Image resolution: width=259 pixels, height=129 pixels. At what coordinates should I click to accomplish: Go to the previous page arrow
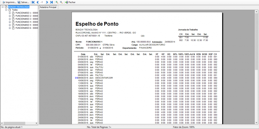(37, 2)
